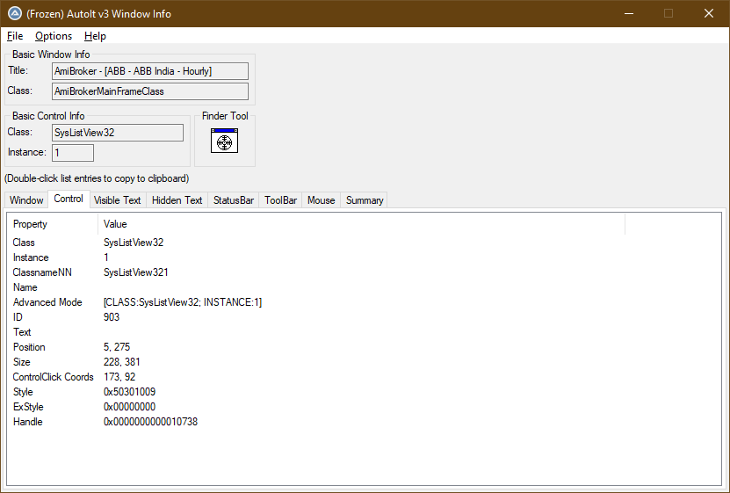
Task: Select the ExStyle value 0x00000000
Action: point(129,406)
